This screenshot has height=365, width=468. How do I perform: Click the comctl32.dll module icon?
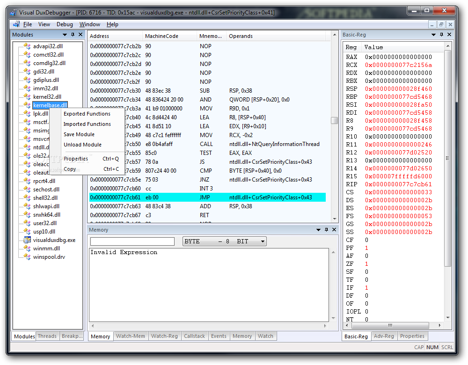[x=28, y=55]
